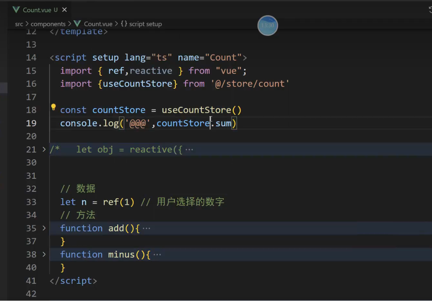This screenshot has width=432, height=301.
Task: Click the Vue icon on the Count.vue tab
Action: pyautogui.click(x=16, y=10)
